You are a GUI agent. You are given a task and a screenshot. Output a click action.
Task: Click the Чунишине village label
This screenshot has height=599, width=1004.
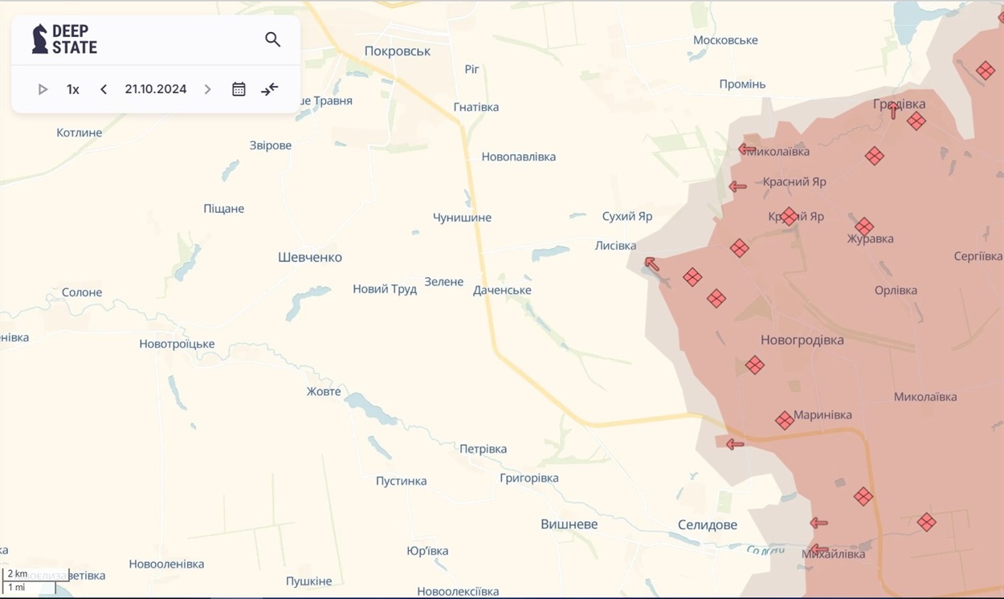462,218
